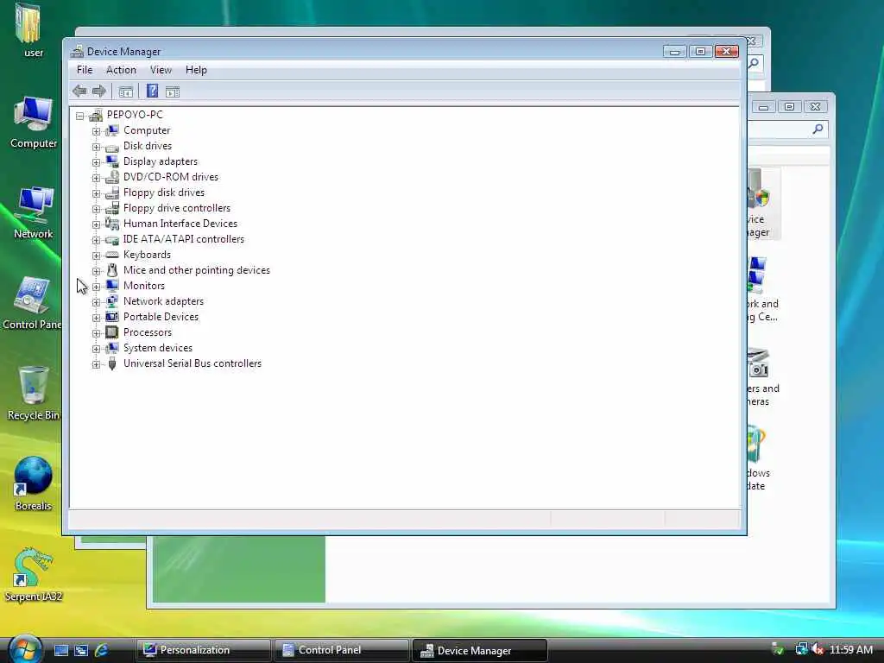Select the Computer category icon
Screen dimensions: 884x663
point(112,130)
